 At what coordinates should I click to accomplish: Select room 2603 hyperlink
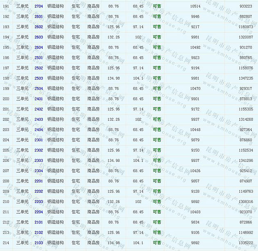coord(38,37)
